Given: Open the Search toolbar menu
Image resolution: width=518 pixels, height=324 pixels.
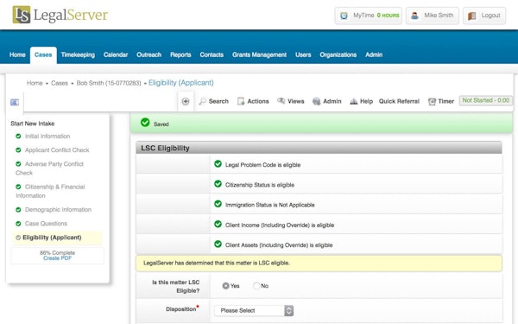Looking at the screenshot, I should 214,101.
